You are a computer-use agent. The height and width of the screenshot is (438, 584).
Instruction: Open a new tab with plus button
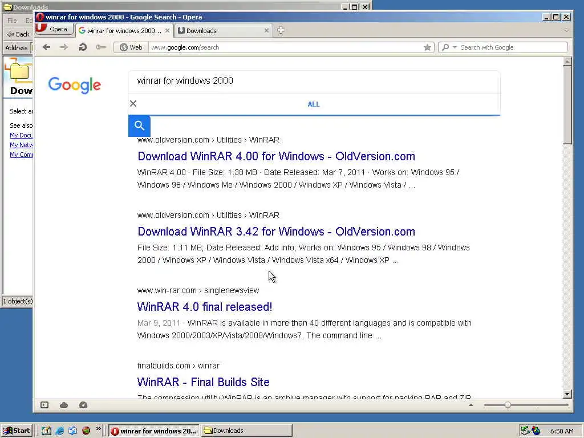(281, 30)
